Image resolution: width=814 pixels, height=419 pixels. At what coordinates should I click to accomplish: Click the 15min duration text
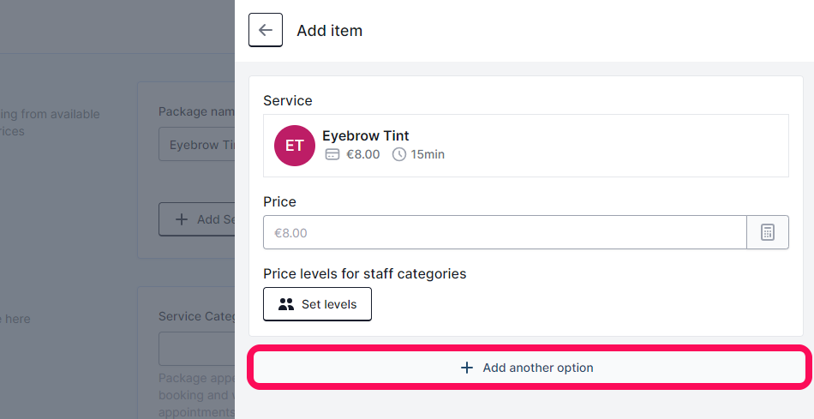pyautogui.click(x=428, y=154)
